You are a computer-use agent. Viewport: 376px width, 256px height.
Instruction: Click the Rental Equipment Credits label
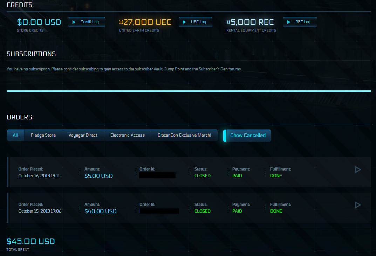click(251, 30)
